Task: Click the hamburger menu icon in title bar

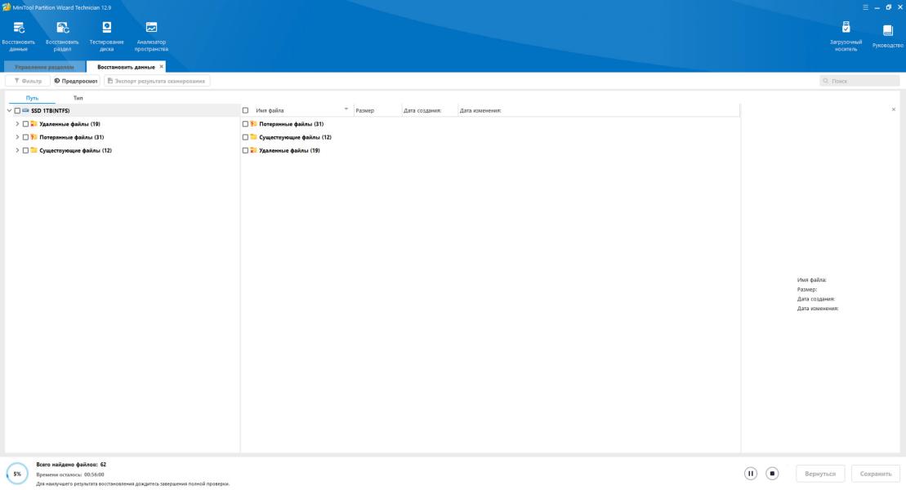Action: click(x=865, y=7)
